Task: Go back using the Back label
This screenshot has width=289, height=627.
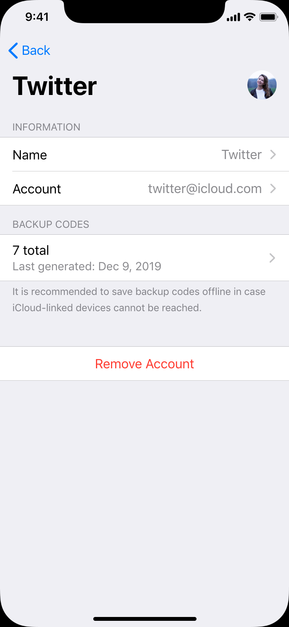Action: 36,51
